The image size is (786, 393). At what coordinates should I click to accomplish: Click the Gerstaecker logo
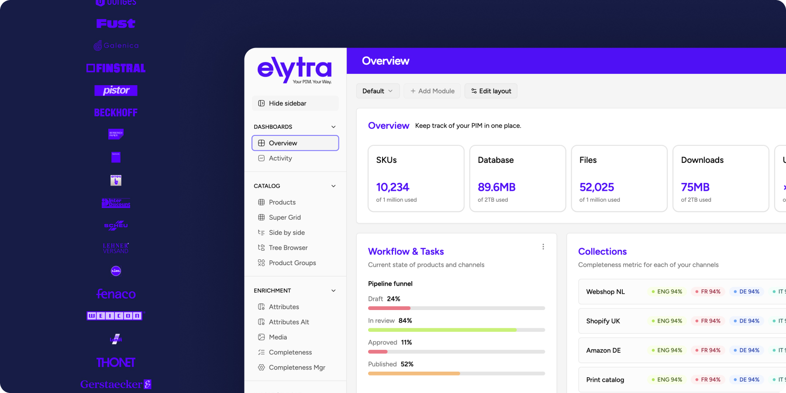click(116, 384)
